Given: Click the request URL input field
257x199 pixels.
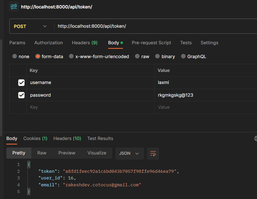Looking at the screenshot, I should (156, 26).
